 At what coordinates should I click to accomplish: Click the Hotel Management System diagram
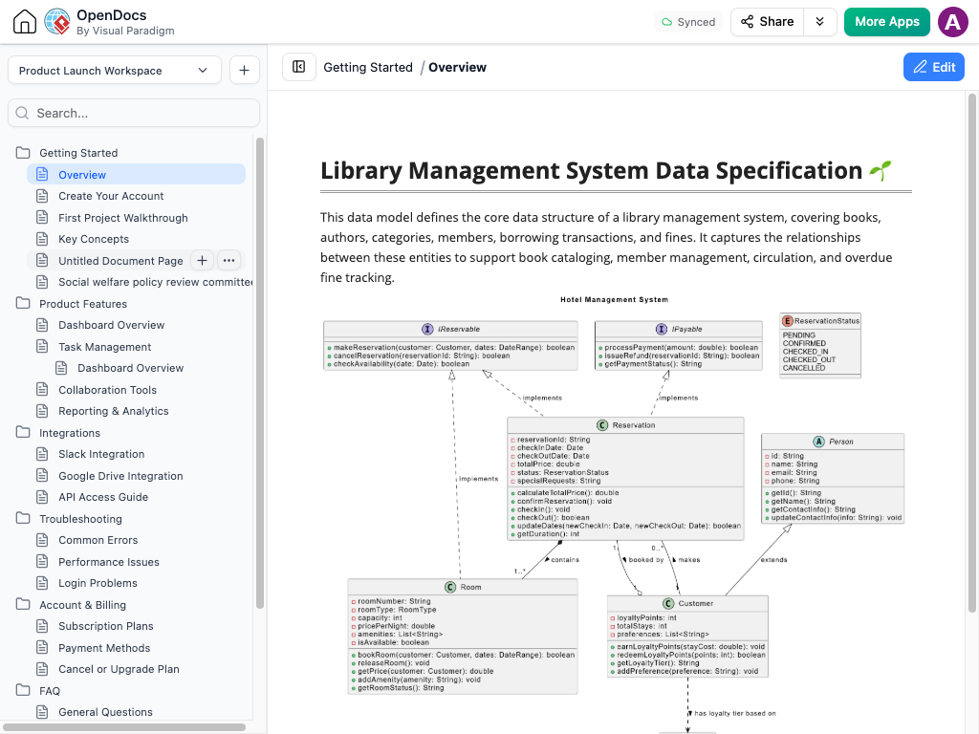614,515
